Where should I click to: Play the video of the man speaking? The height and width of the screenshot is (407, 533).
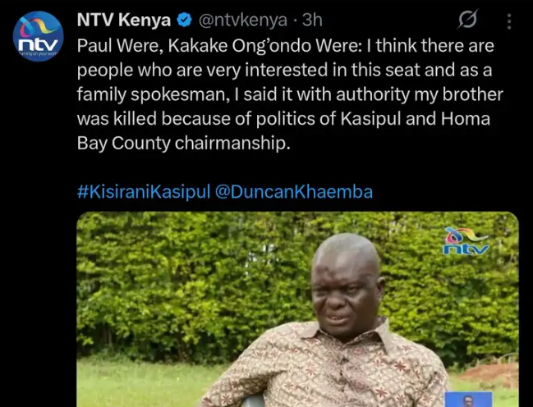[297, 309]
